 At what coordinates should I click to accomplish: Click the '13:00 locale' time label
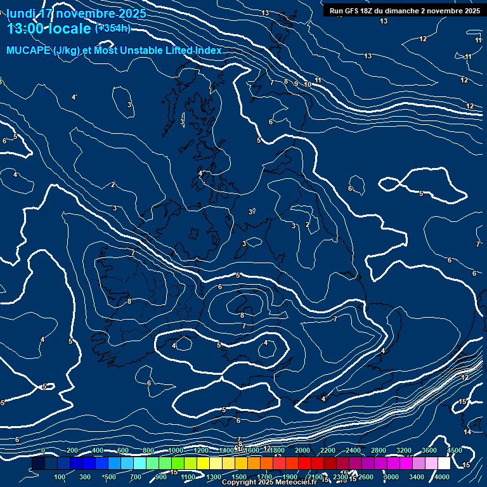[49, 29]
